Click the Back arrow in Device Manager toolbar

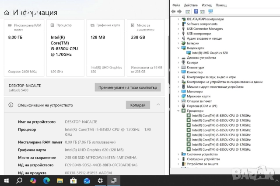coord(173,12)
